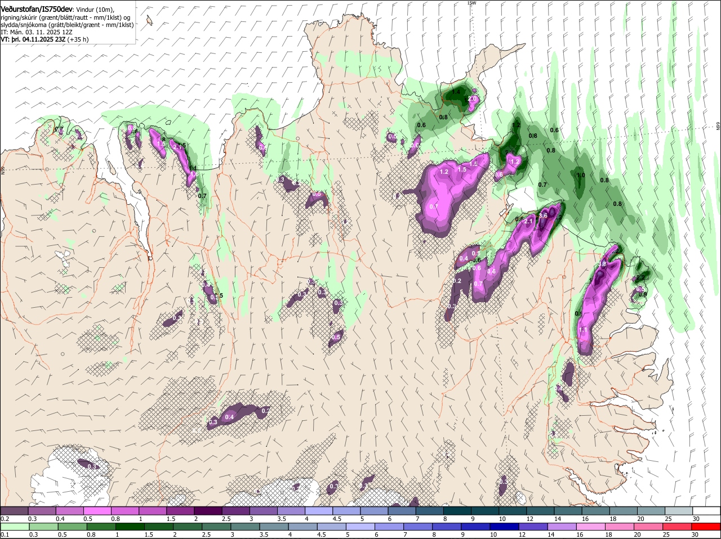Click the 3.6 precipitation value on the map
721x539 pixels.
[x=544, y=215]
